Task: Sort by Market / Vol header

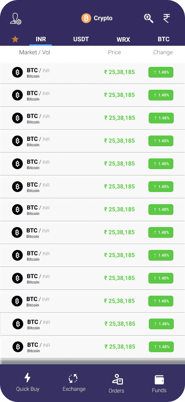Action: tap(35, 52)
